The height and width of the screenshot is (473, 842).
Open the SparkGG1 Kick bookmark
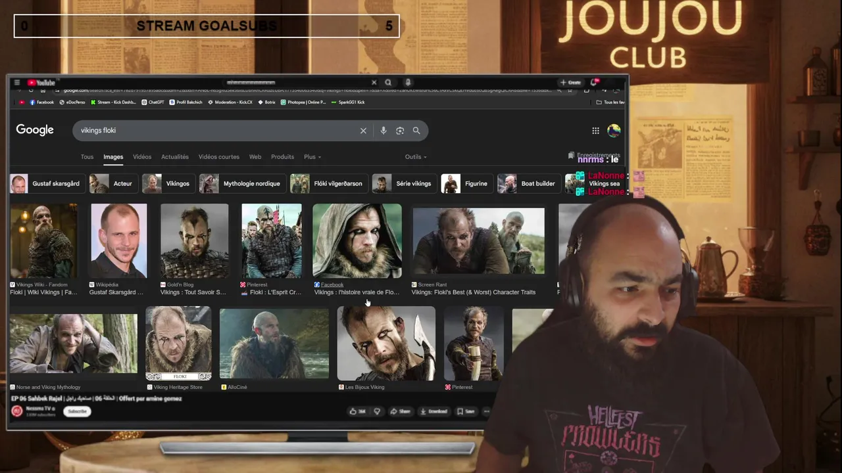point(348,102)
